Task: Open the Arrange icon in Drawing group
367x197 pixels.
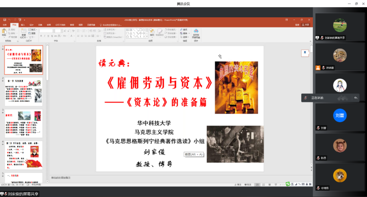Action: 150,32
